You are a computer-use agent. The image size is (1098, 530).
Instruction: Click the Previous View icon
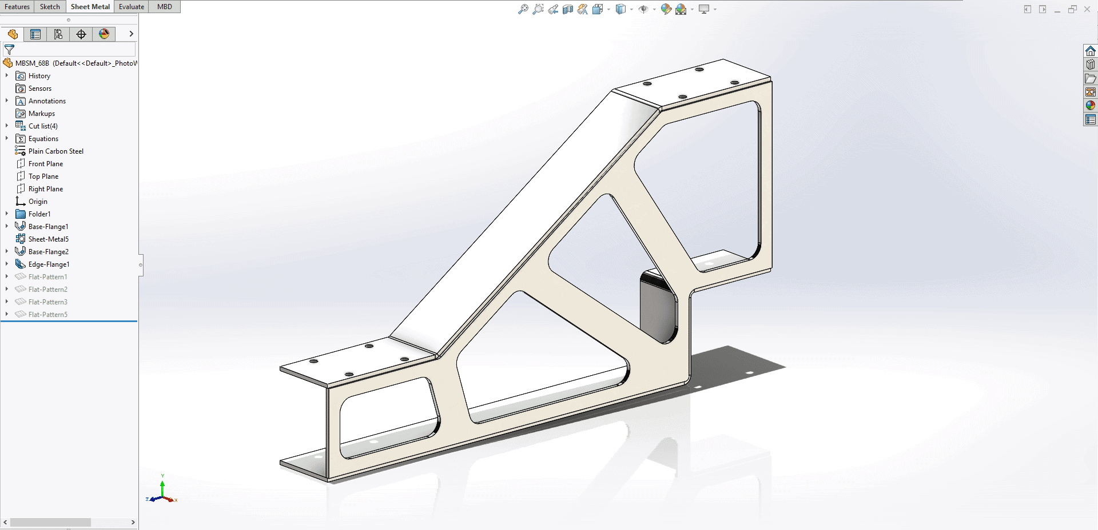tap(553, 9)
